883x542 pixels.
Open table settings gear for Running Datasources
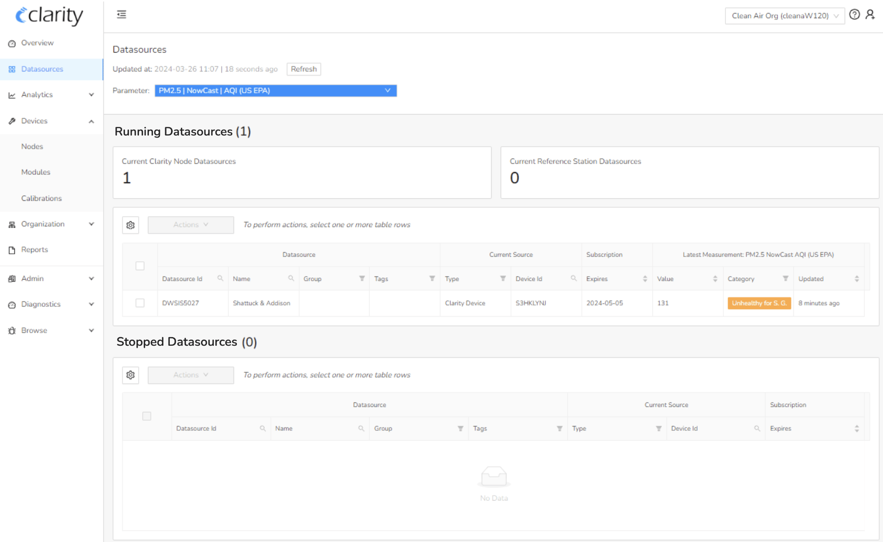[130, 225]
